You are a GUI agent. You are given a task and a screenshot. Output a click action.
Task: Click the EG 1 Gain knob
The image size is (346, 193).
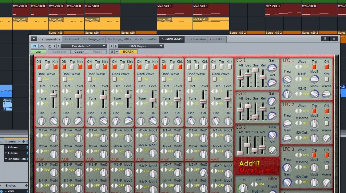pos(272,68)
